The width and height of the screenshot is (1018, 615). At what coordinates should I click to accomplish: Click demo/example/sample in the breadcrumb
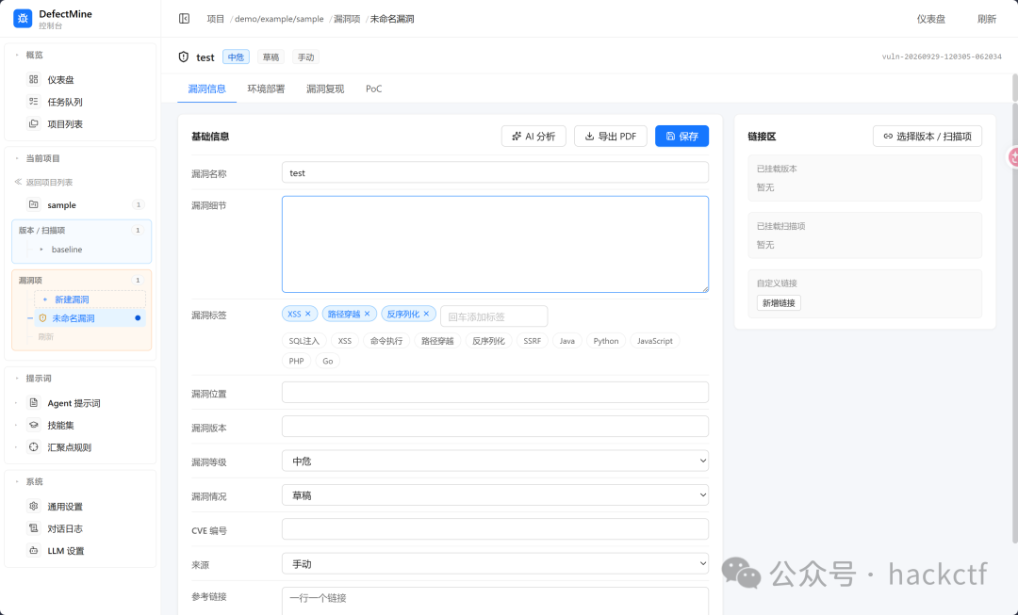[279, 19]
